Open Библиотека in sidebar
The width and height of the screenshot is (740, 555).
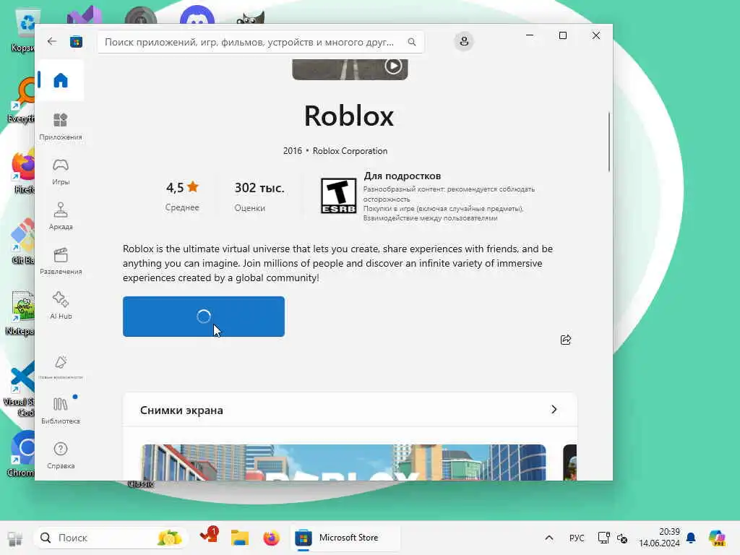61,410
